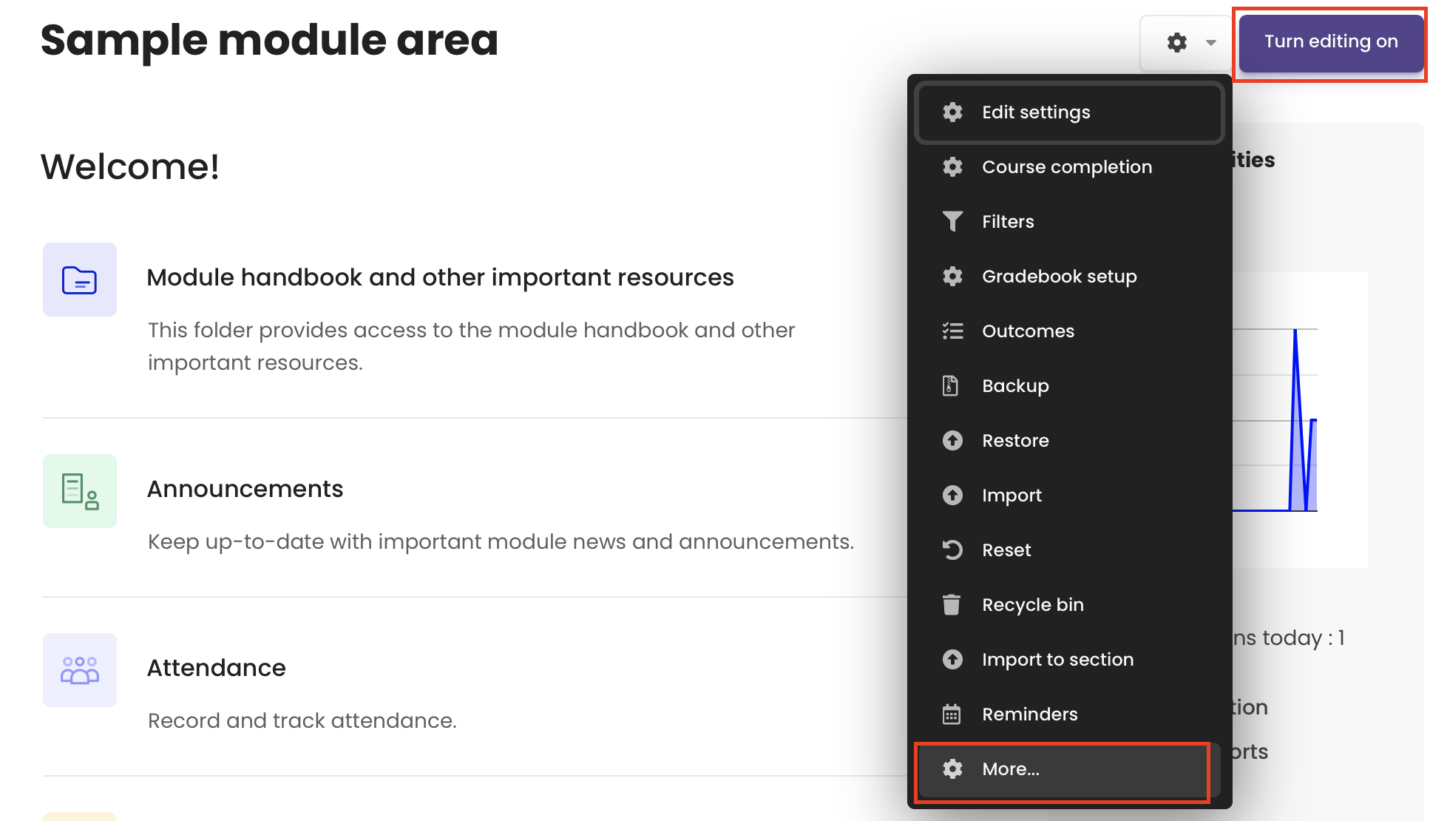Click the Reminders calendar icon
The width and height of the screenshot is (1430, 821).
[x=952, y=714]
